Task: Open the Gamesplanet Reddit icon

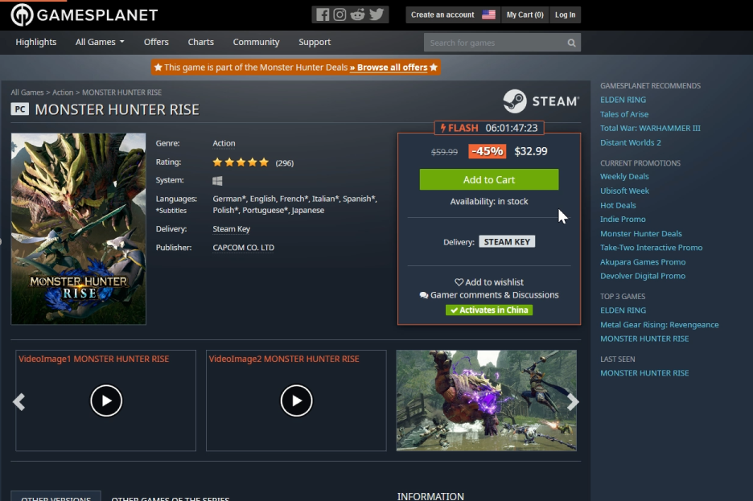Action: (357, 14)
